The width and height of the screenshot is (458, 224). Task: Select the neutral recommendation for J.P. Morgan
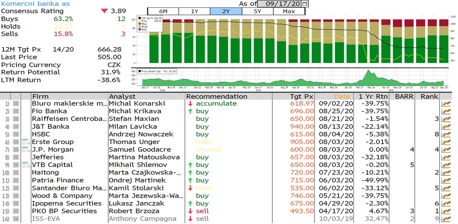(x=209, y=149)
